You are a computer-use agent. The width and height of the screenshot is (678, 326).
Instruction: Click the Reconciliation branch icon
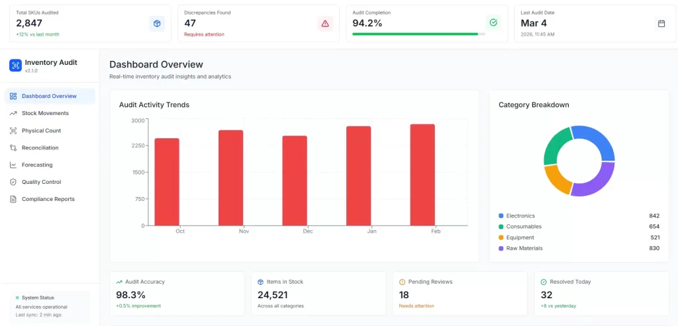pos(13,147)
